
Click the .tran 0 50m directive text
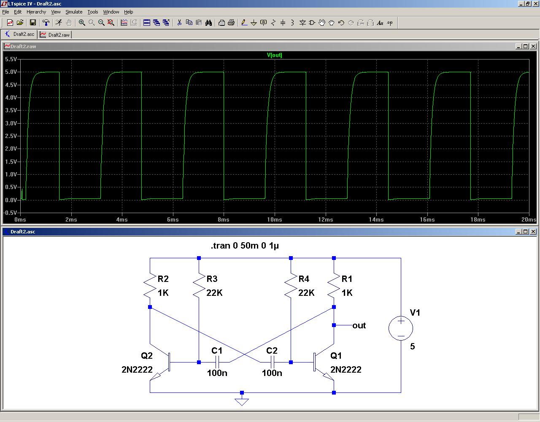(244, 246)
